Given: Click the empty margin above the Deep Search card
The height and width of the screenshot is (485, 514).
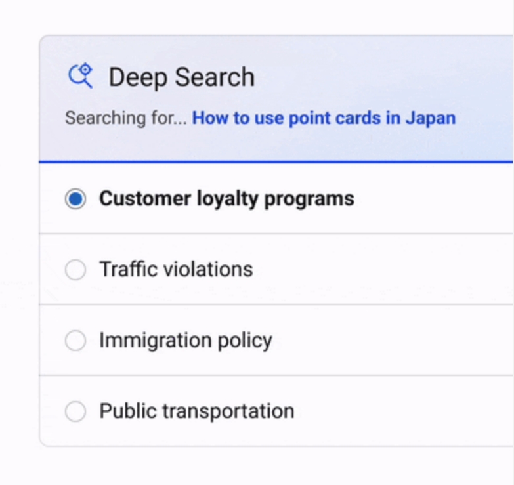Looking at the screenshot, I should (x=263, y=16).
